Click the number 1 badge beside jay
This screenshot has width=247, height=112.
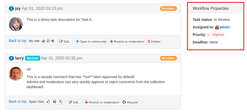pos(11,9)
